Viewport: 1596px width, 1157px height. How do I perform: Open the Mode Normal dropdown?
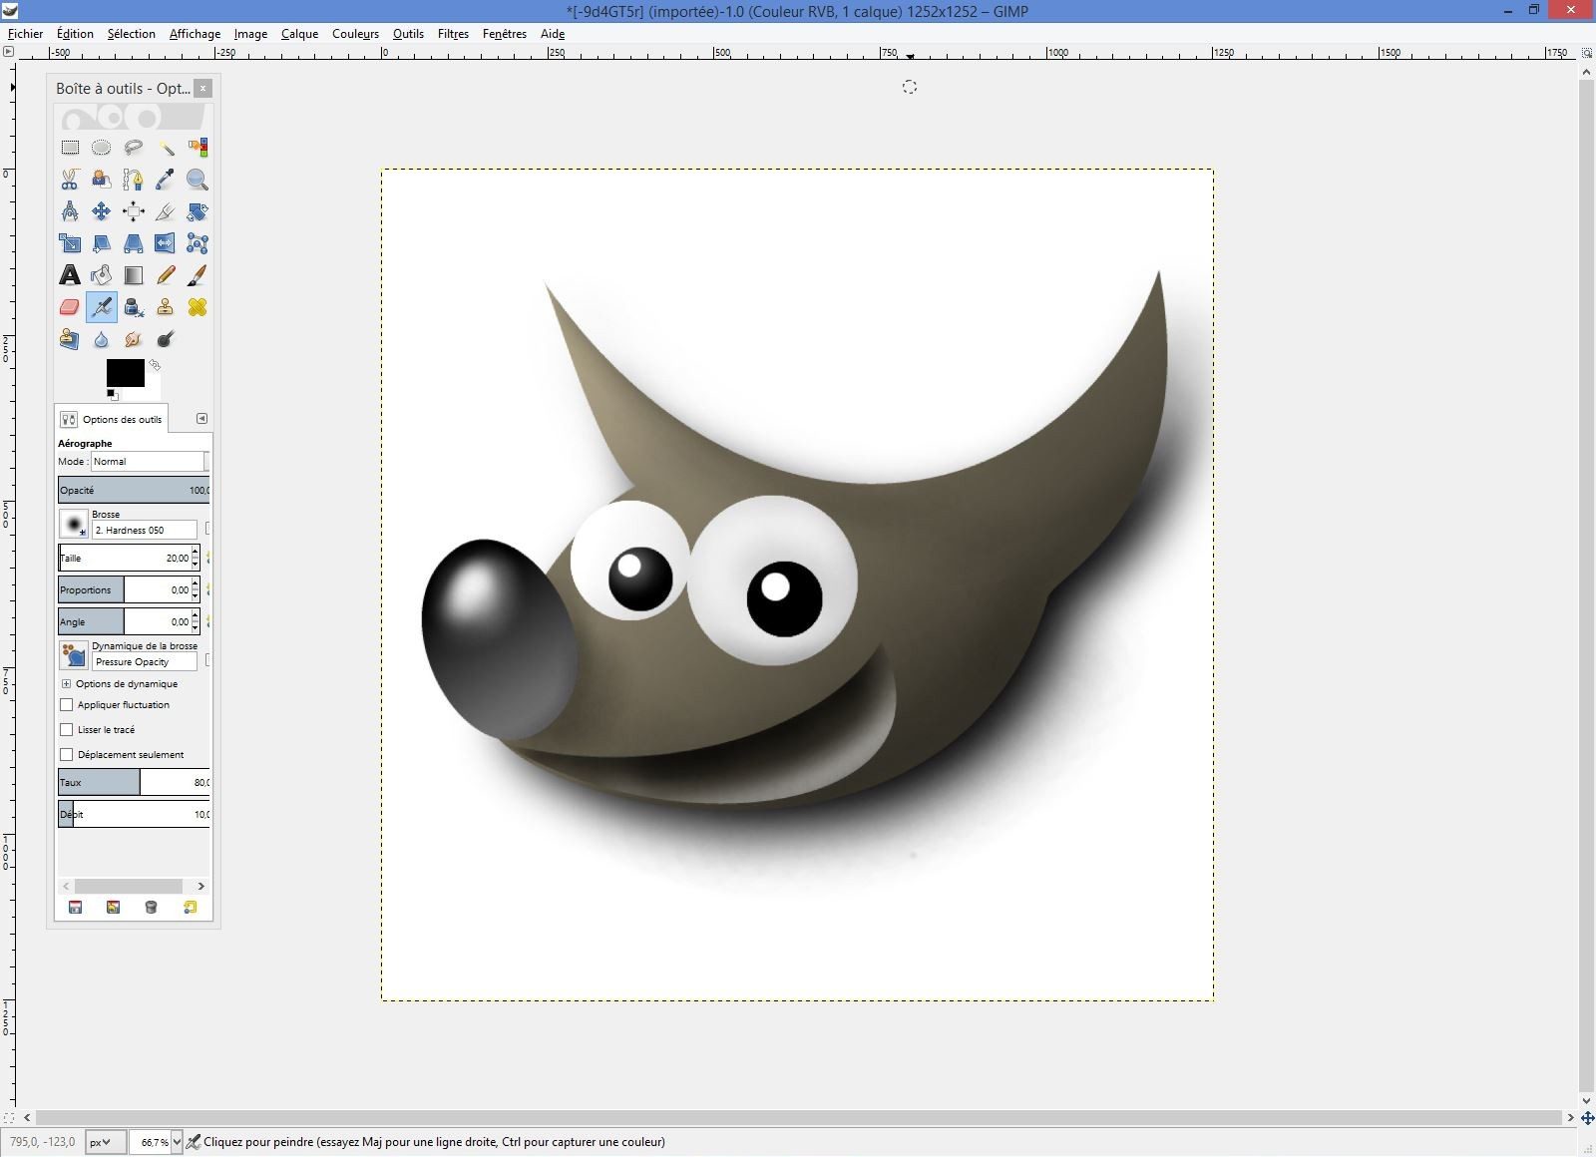pyautogui.click(x=150, y=461)
